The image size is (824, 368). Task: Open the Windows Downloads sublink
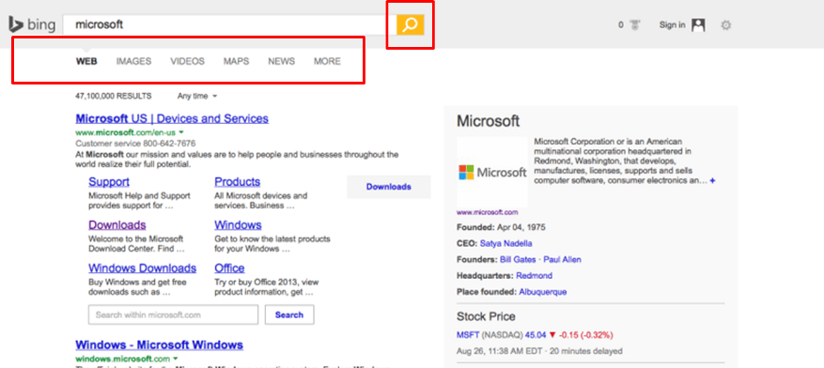pos(143,268)
